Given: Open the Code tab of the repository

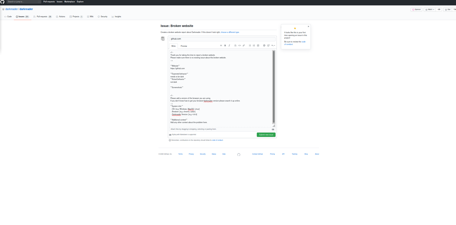Looking at the screenshot, I should 8,17.
